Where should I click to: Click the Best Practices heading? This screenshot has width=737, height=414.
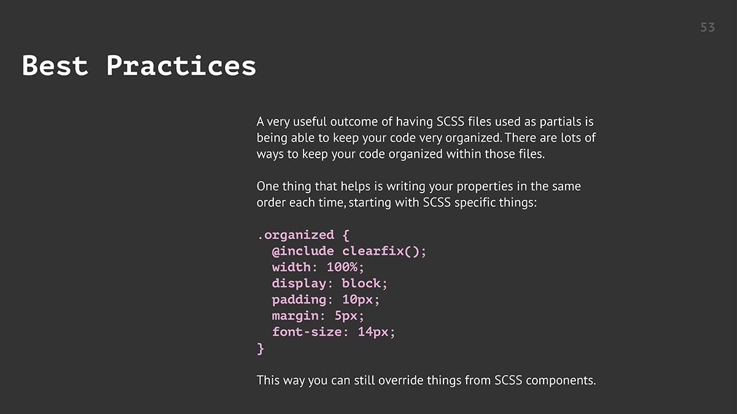coord(139,66)
